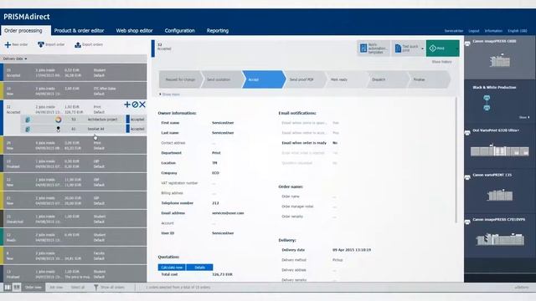Screen dimensions: 536x301
Task: Select the Canon imagePRESS C800 printer image
Action: [500, 61]
